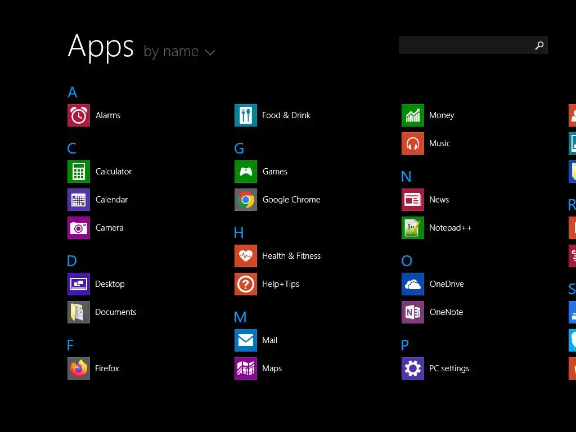Click the 'Google Chrome' label text
The width and height of the screenshot is (576, 432).
tap(291, 200)
